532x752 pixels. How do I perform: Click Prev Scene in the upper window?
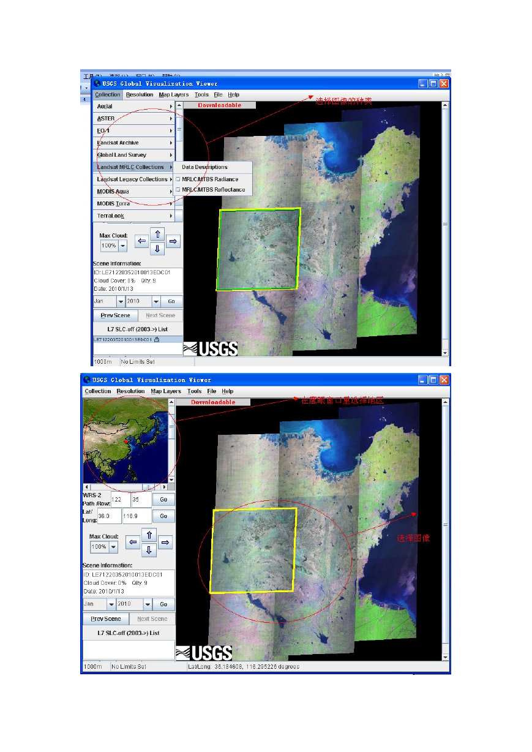coord(115,315)
